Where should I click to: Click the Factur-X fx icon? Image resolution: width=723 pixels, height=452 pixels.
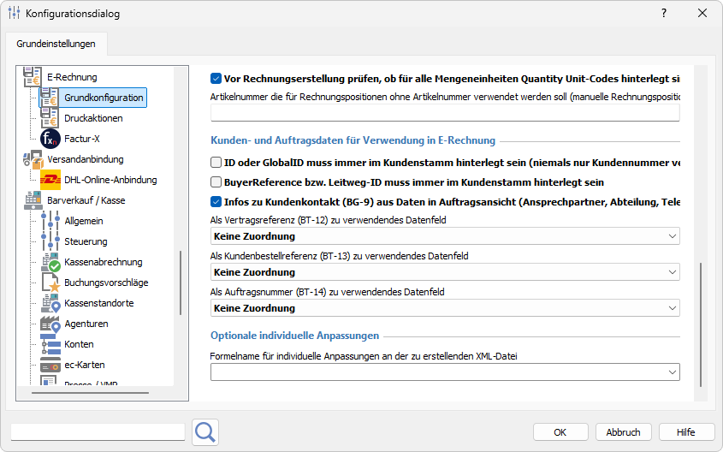(50, 139)
